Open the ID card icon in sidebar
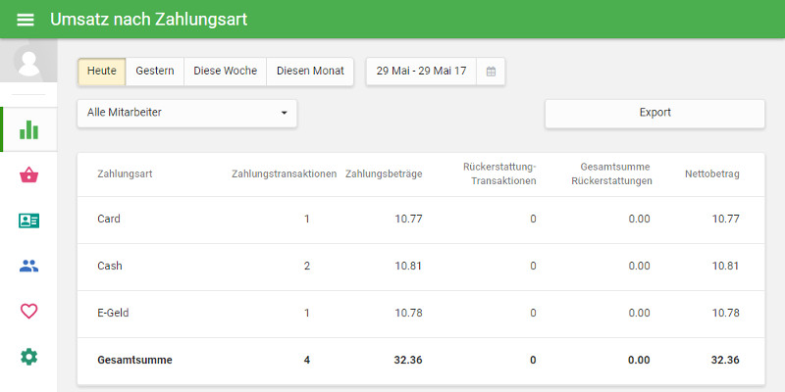The image size is (785, 392). click(28, 220)
